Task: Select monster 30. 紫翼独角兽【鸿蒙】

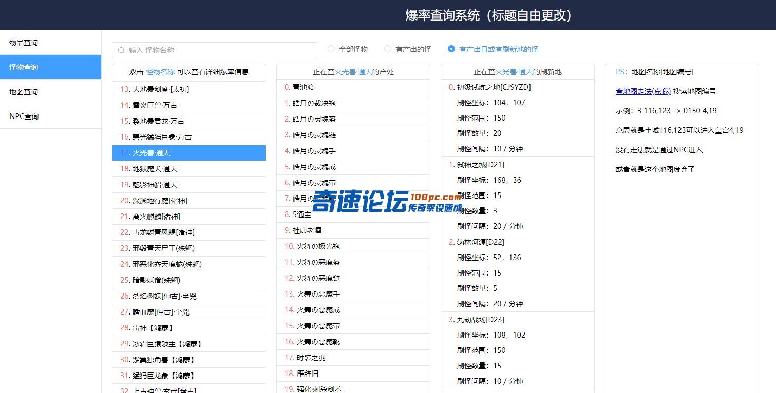Action: point(189,360)
